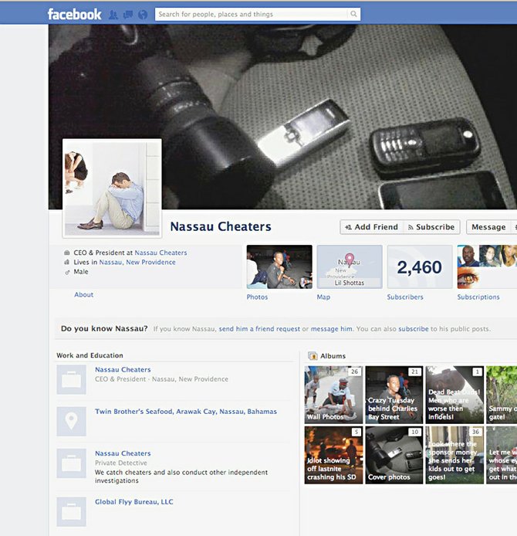Click the search magnifier icon

[353, 14]
